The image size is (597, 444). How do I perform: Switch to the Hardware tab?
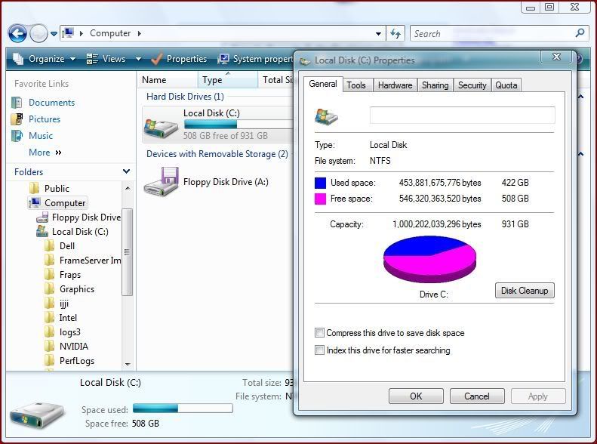point(395,85)
